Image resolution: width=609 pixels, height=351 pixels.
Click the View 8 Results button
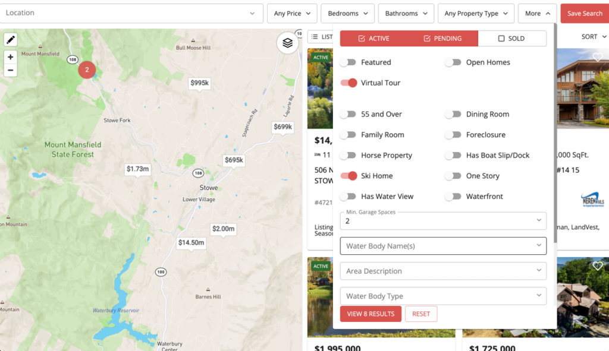371,314
